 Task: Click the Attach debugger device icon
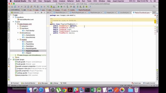pos(67,7)
